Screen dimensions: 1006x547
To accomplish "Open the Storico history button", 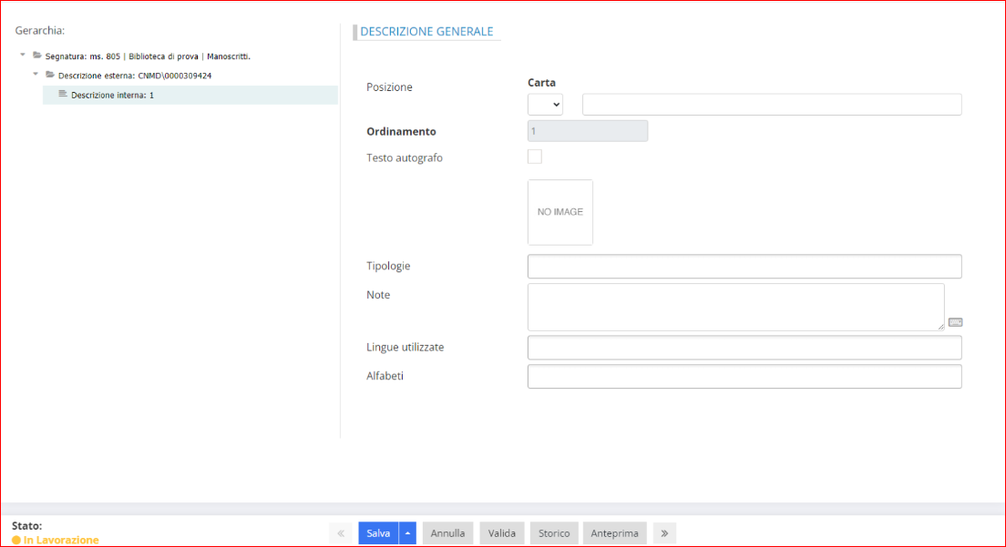I will coord(553,533).
